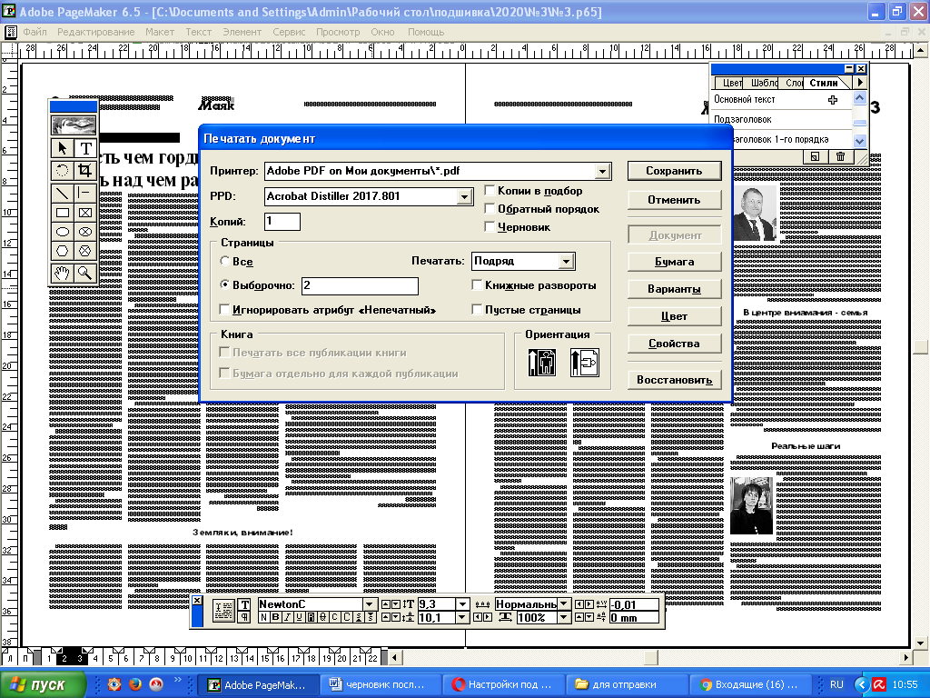Viewport: 930px width, 698px height.
Task: Toggle Italic style in control palette
Action: [287, 617]
